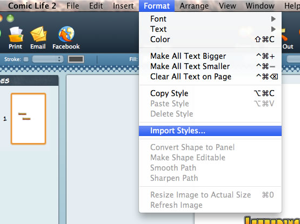
Task: Open the Stroke width dropdown
Action: click(x=48, y=59)
